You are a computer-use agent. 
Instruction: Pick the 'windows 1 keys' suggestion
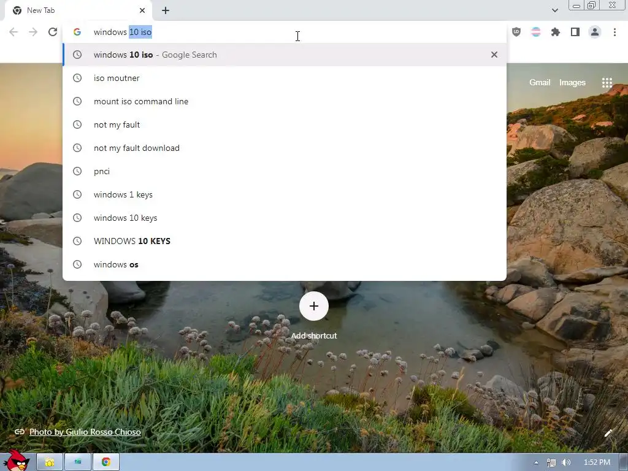pyautogui.click(x=285, y=194)
